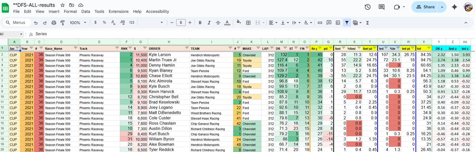This screenshot has width=475, height=152.
Task: Print the spreadsheet using the printer icon
Action: [54, 23]
